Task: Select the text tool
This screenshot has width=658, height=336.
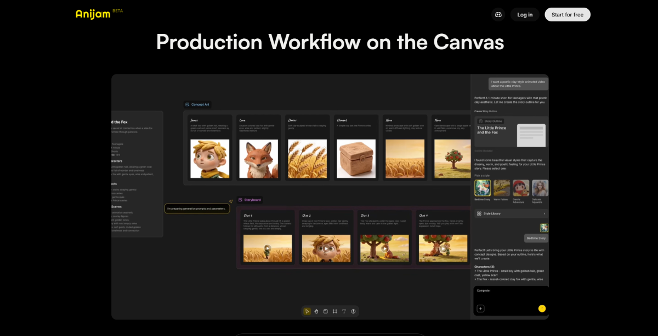Action: [x=344, y=311]
